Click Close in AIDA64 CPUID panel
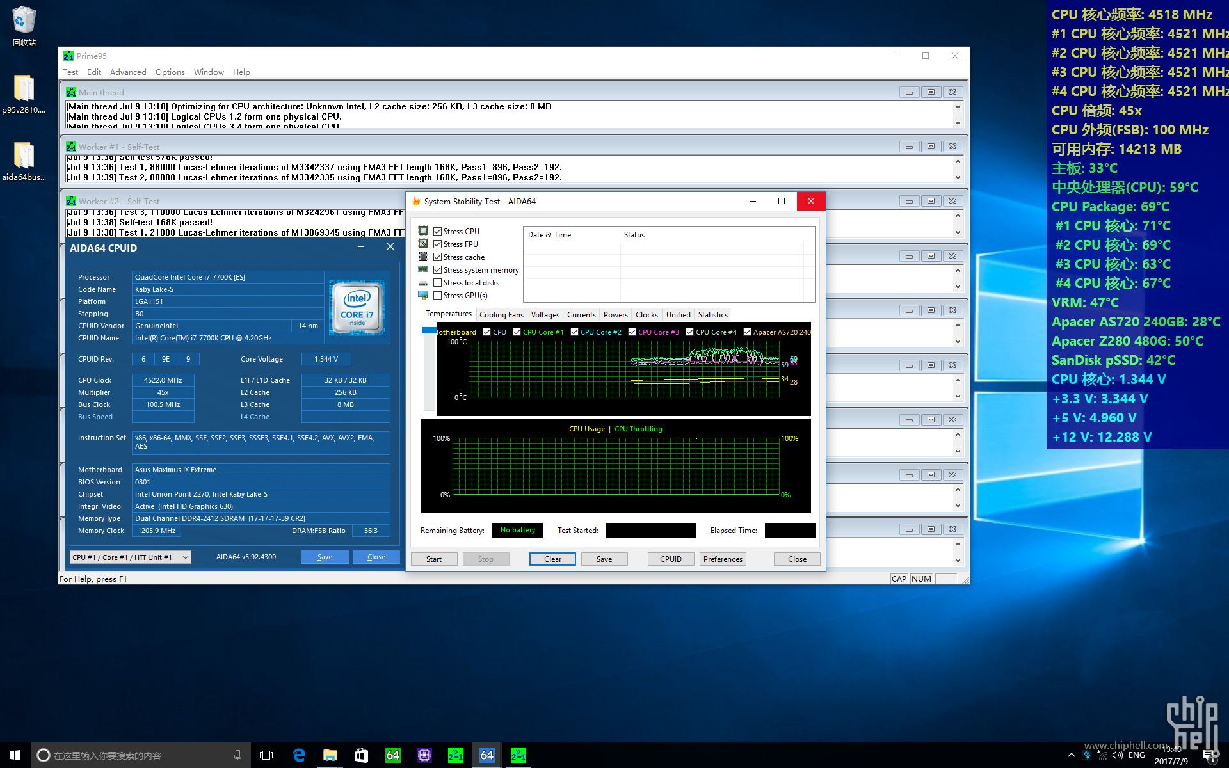 (x=376, y=557)
